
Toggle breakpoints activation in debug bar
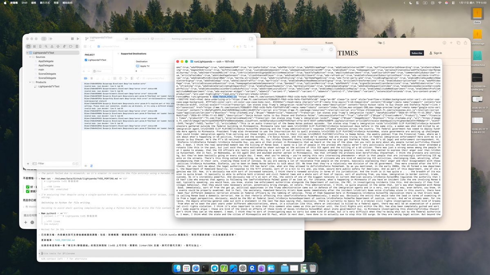(x=86, y=78)
